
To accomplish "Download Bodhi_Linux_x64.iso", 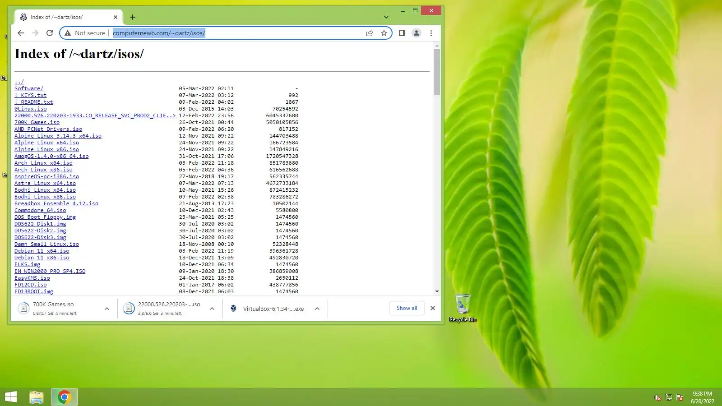I will 45,190.
